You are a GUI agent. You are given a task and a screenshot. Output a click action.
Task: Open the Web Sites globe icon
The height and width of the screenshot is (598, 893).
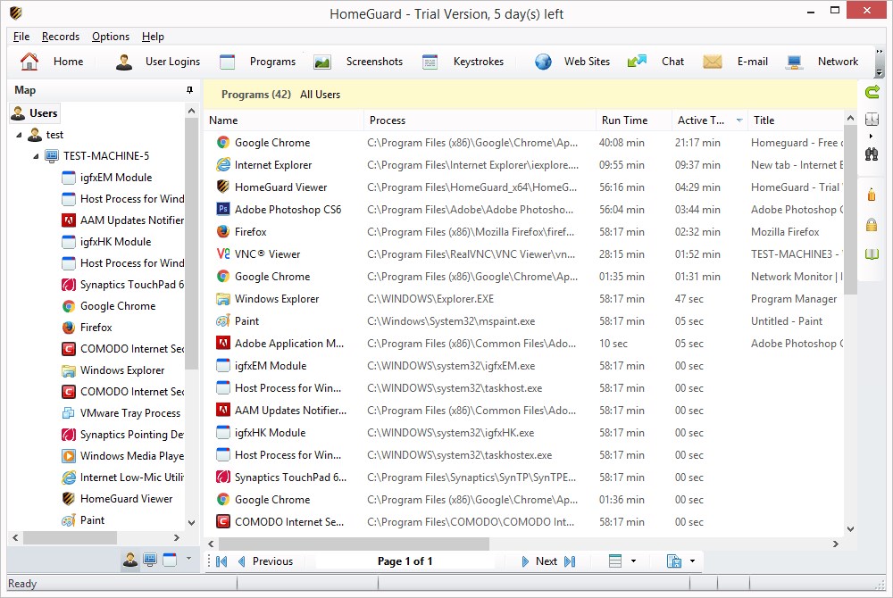tap(543, 62)
